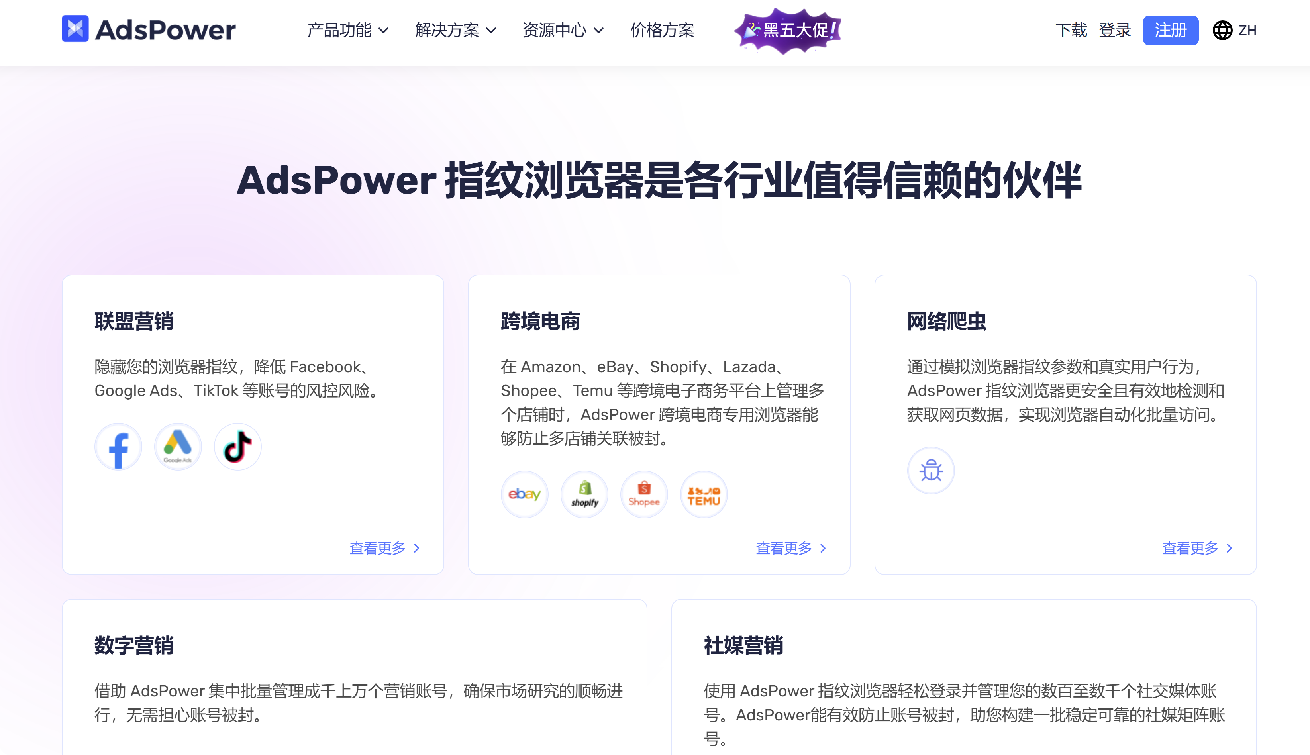Select the TikTok icon
1310x755 pixels.
(x=237, y=446)
